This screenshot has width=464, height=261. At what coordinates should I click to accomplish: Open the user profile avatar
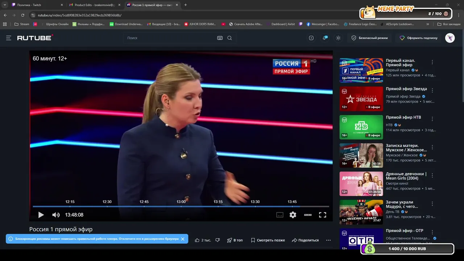450,38
